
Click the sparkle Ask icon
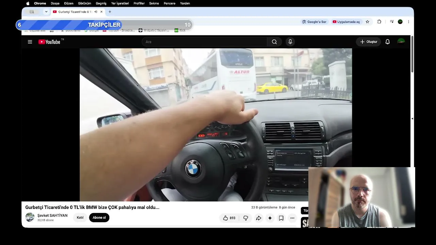point(270,218)
